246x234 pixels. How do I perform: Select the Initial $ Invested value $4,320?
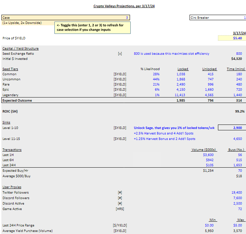[x=236, y=58]
